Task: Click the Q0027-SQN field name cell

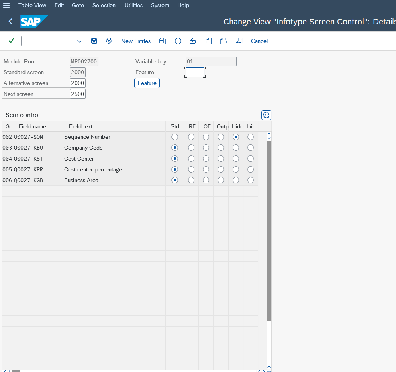Action: point(39,137)
